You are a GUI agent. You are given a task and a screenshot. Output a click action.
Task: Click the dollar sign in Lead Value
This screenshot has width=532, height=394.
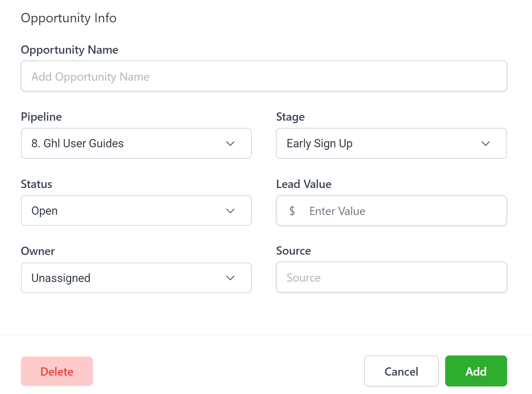(292, 211)
